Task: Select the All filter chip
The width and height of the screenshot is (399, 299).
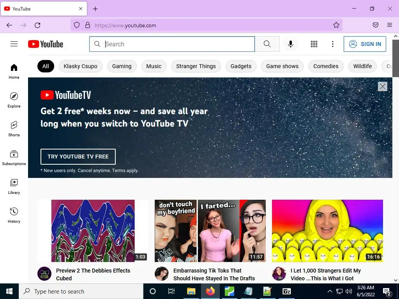Action: (46, 66)
